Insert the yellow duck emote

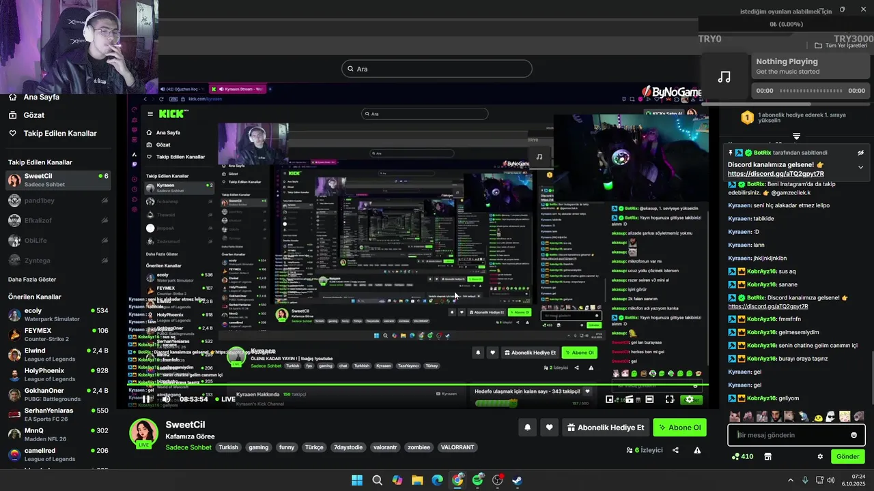click(x=818, y=417)
